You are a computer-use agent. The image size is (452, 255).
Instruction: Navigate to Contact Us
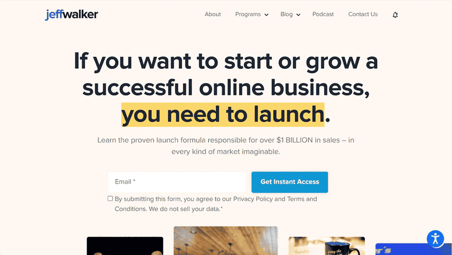coord(363,14)
